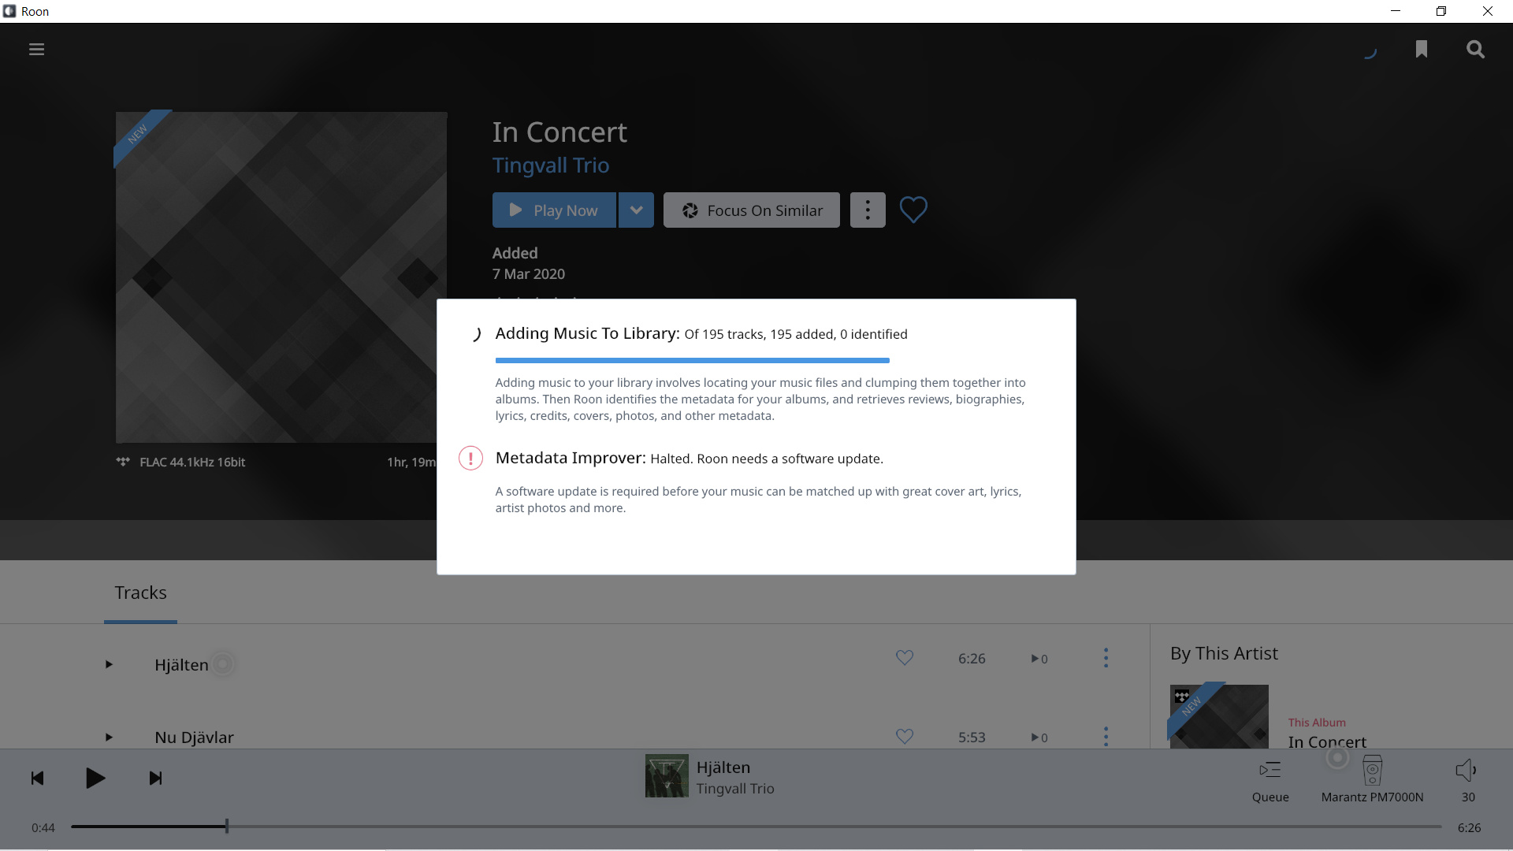The width and height of the screenshot is (1513, 851).
Task: Click the now playing Hjälten title
Action: click(x=723, y=767)
